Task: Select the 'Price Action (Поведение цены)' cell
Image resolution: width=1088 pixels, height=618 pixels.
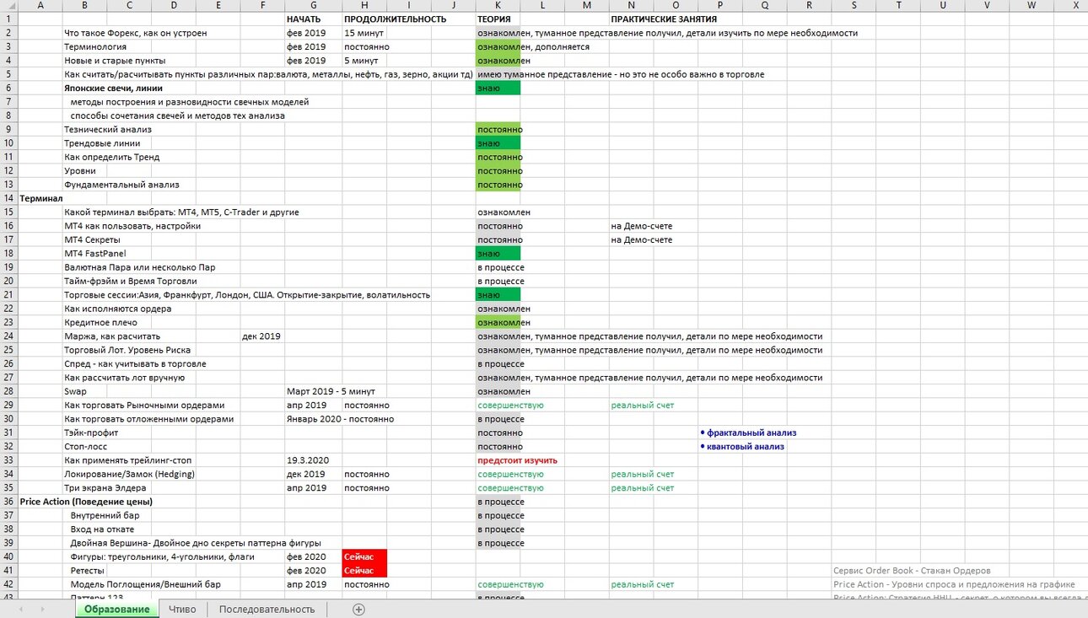Action: coord(85,502)
